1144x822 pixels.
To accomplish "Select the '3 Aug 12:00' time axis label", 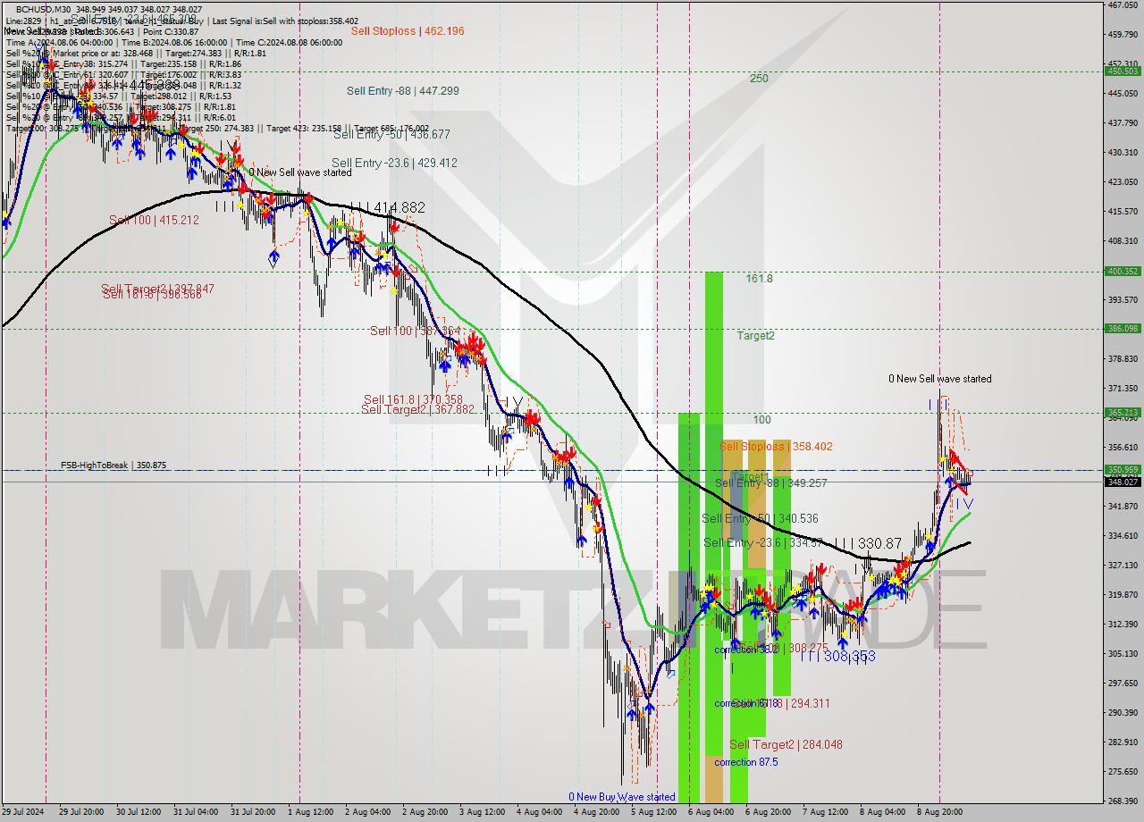I will tap(484, 812).
